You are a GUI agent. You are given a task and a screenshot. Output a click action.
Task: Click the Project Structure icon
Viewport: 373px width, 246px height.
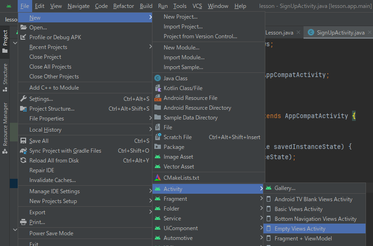(23, 109)
